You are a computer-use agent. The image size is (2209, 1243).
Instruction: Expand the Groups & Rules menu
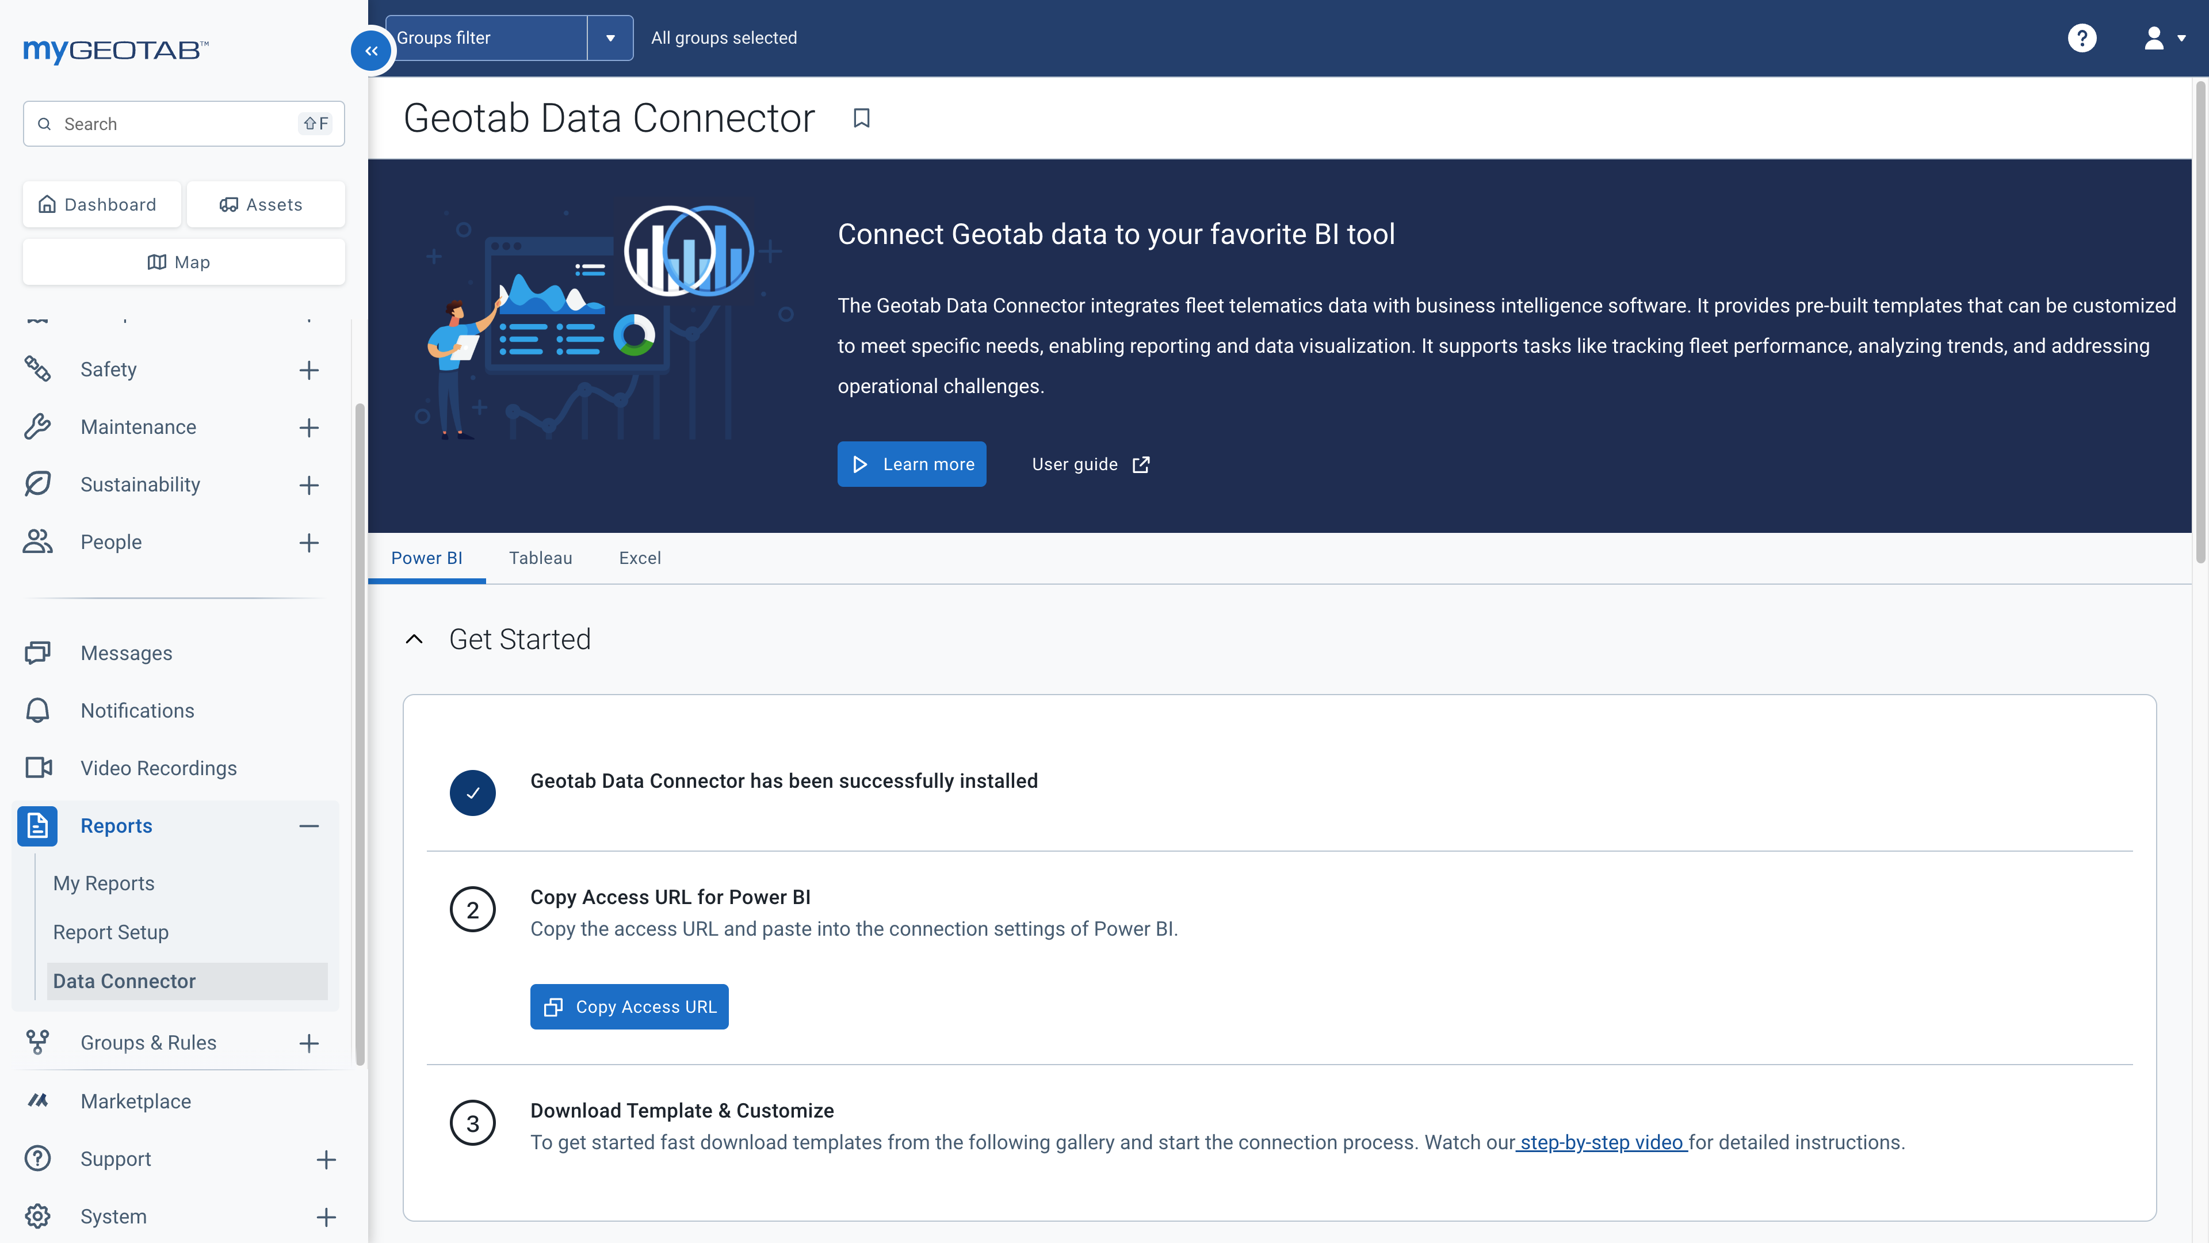(309, 1043)
